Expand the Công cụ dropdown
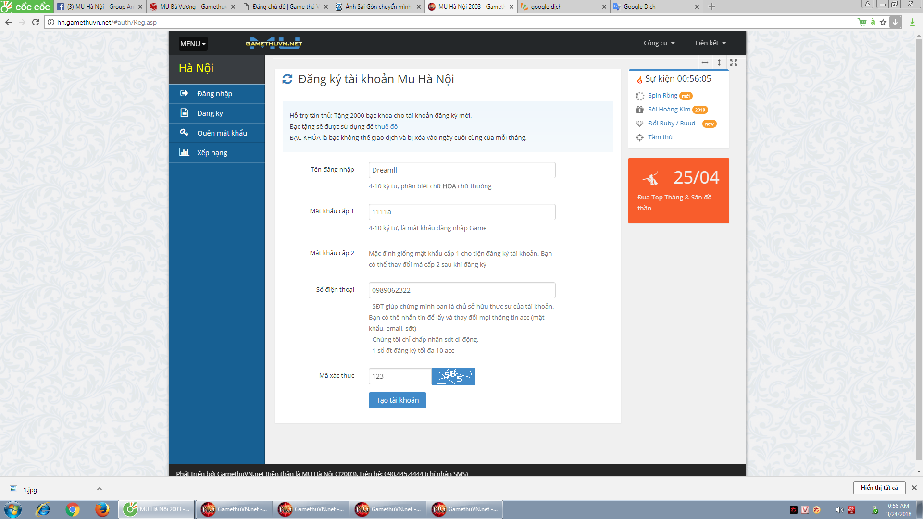The height and width of the screenshot is (519, 923). pos(659,43)
